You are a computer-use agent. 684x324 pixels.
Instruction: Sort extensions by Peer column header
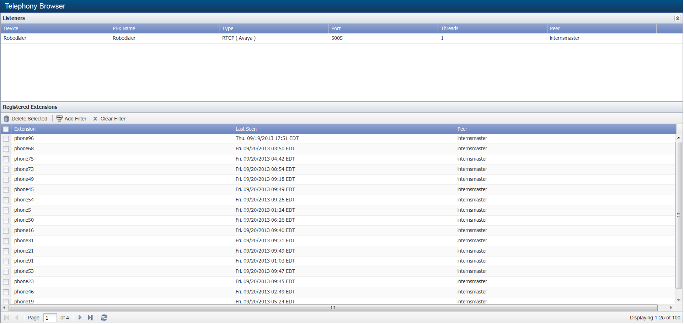(565, 129)
